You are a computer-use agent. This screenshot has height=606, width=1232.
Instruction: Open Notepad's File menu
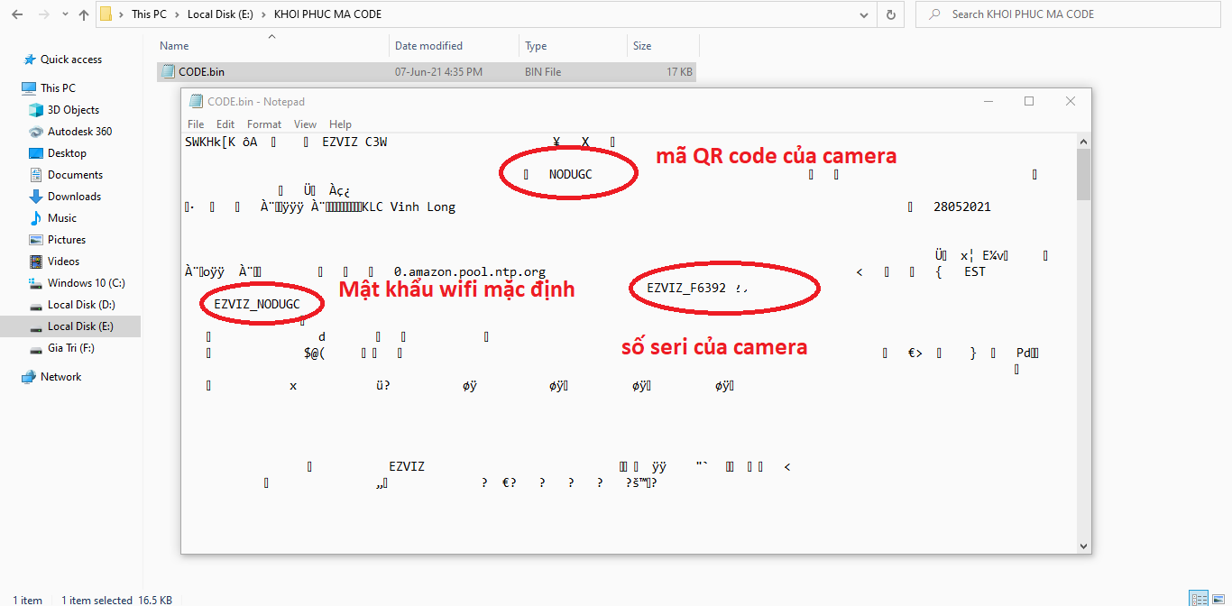(196, 124)
